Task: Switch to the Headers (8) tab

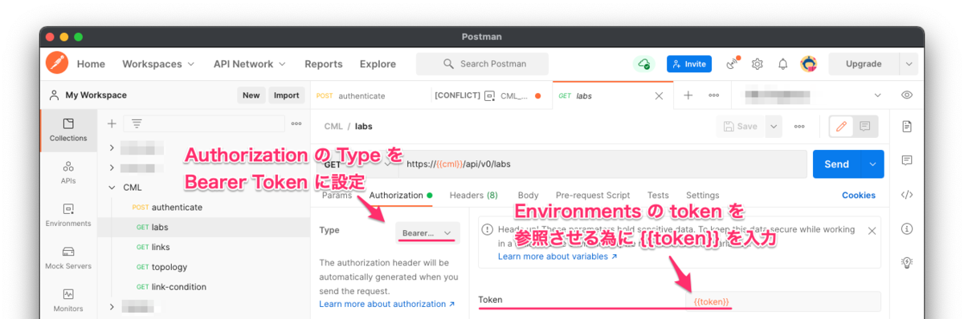Action: click(473, 195)
